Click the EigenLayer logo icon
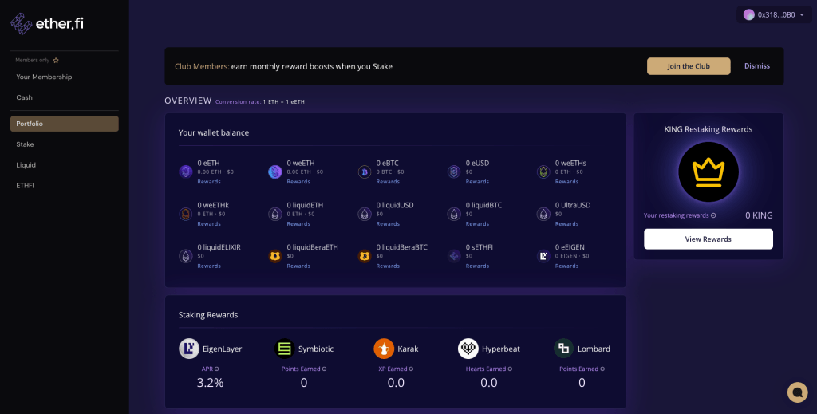 (189, 349)
